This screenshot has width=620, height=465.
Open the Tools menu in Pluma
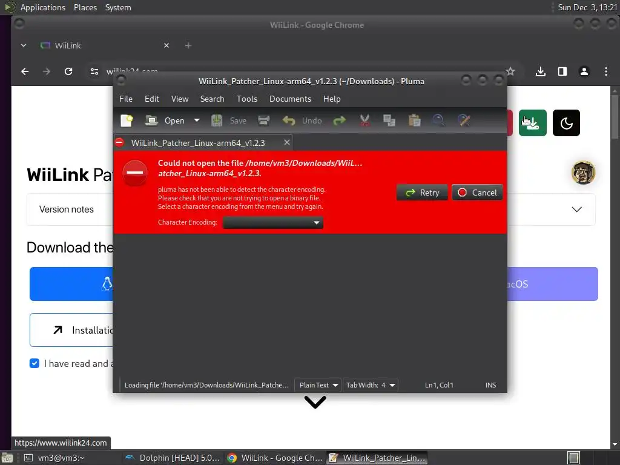pyautogui.click(x=247, y=99)
